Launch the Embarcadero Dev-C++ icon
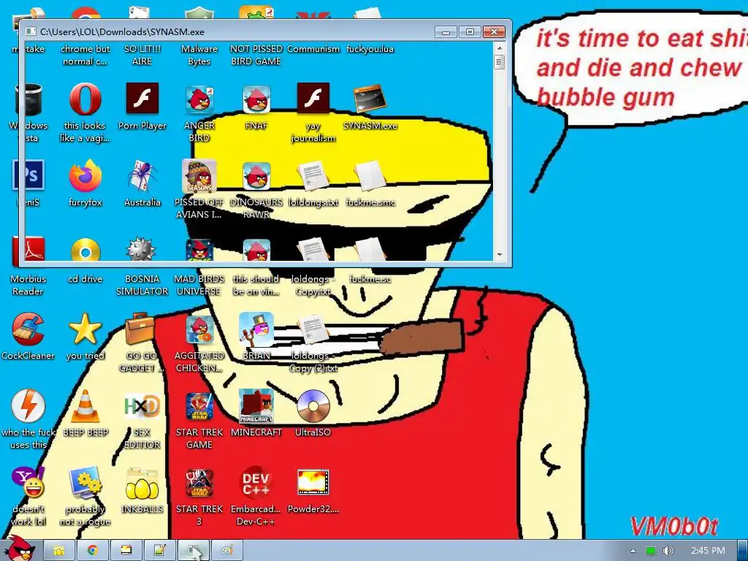Viewport: 748px width, 561px height. (256, 484)
